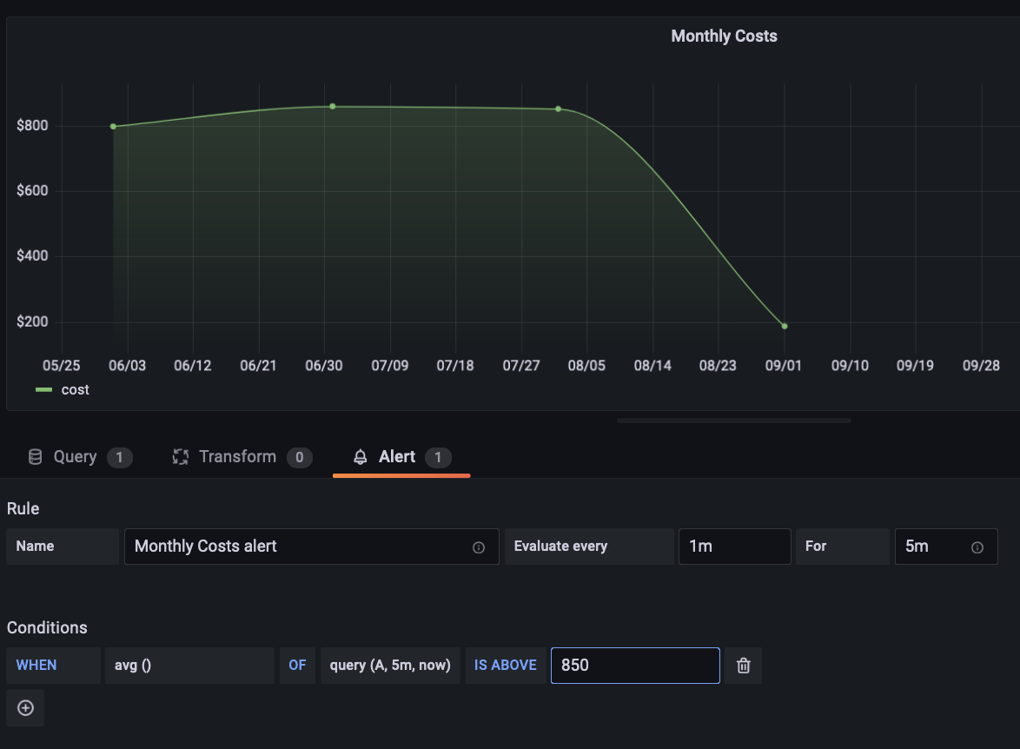Click the alert name field Monthly Costs alert
1020x749 pixels.
pos(295,547)
